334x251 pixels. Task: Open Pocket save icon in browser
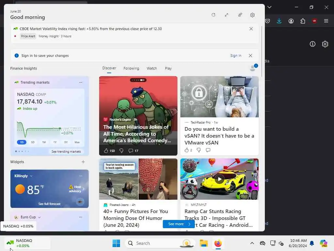[x=267, y=21]
